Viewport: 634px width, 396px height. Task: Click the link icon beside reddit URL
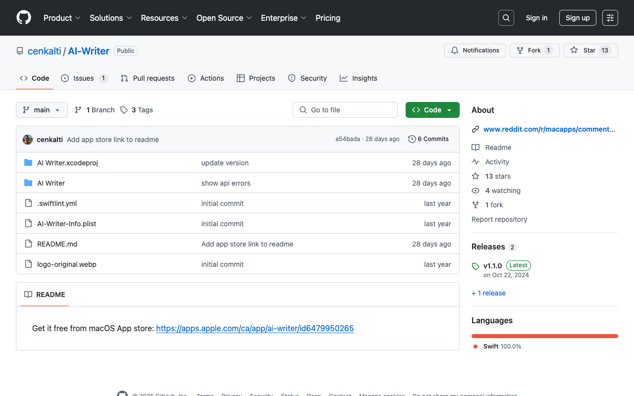coord(475,129)
